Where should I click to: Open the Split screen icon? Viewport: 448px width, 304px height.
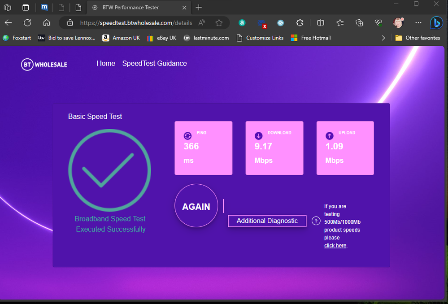pos(320,22)
